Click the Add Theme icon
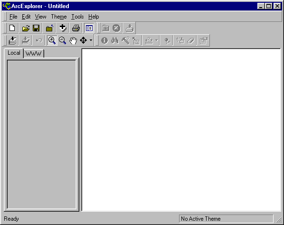The height and width of the screenshot is (225, 284). 63,28
